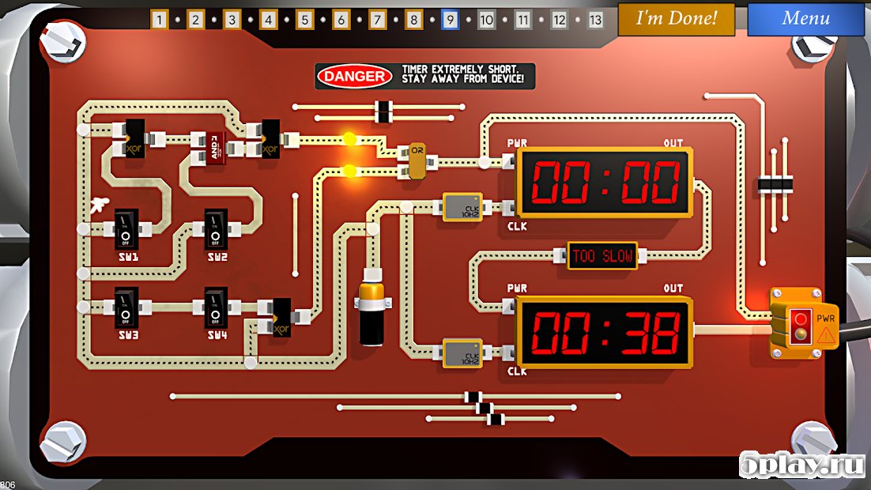Toggle switch SW1
The width and height of the screenshot is (871, 490).
click(x=126, y=229)
